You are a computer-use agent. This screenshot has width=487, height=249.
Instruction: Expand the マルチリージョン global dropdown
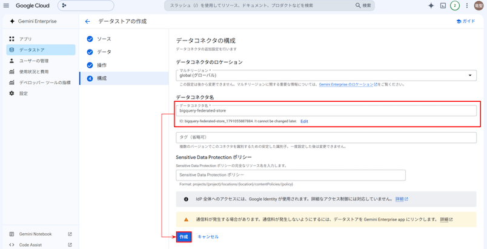tap(326, 76)
